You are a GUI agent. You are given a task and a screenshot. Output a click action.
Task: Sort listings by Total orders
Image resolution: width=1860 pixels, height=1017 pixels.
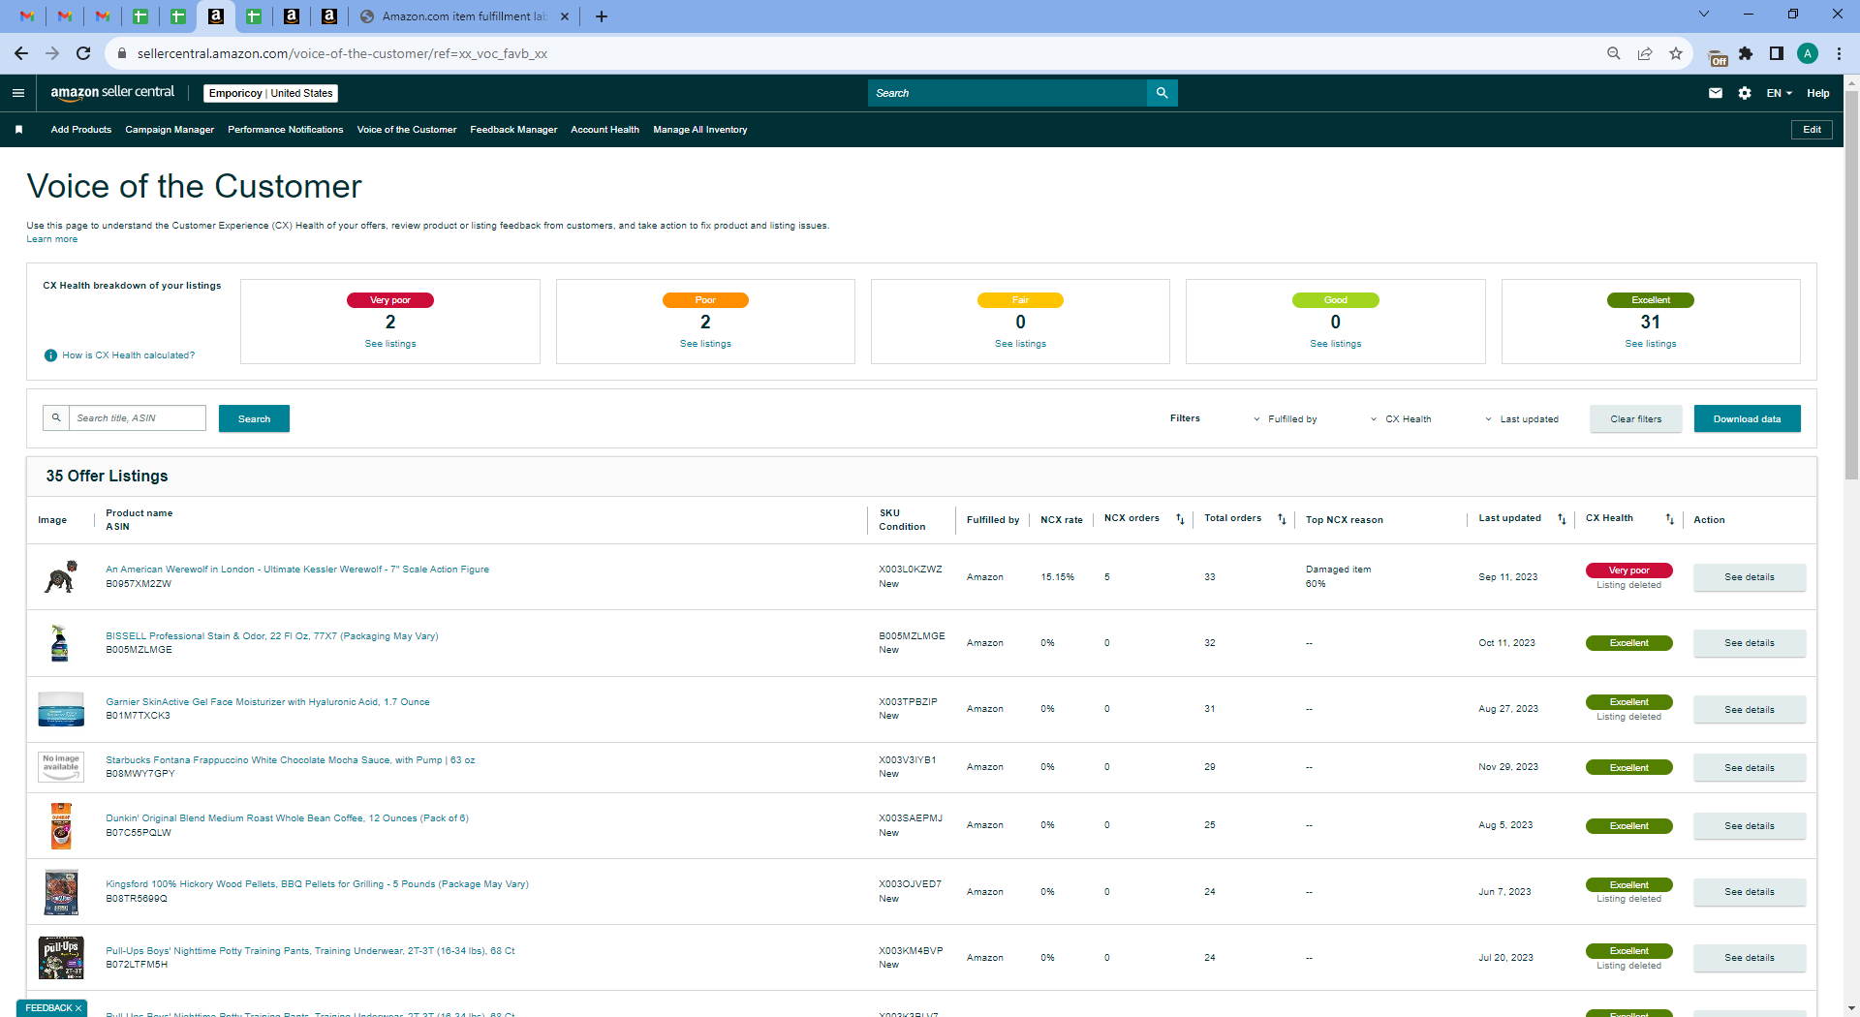[1282, 519]
